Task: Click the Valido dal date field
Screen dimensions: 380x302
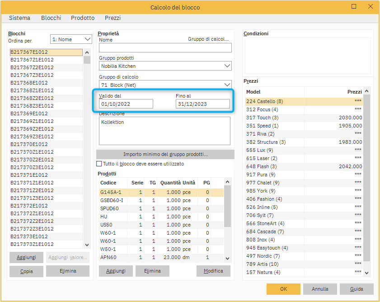Action: click(126, 104)
